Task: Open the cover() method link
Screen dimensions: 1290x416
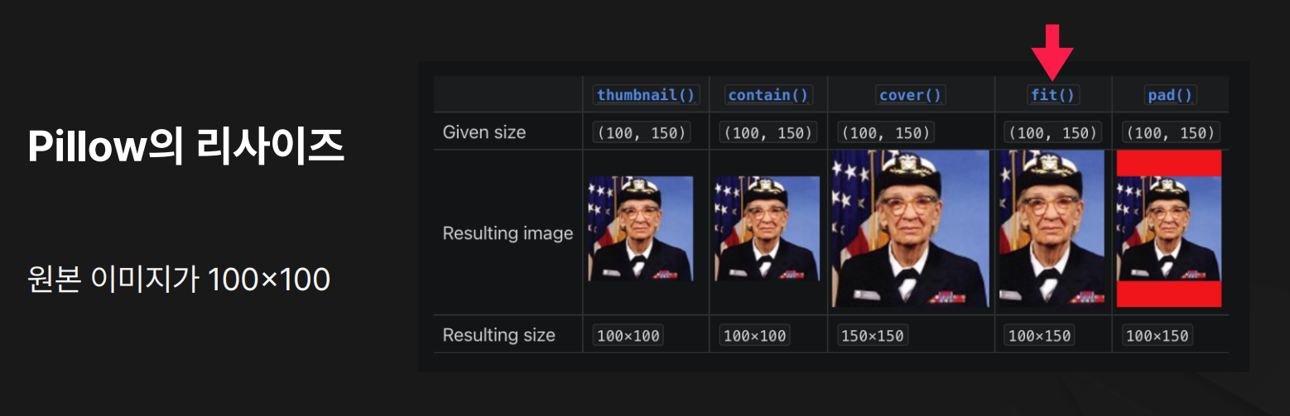Action: [x=911, y=94]
